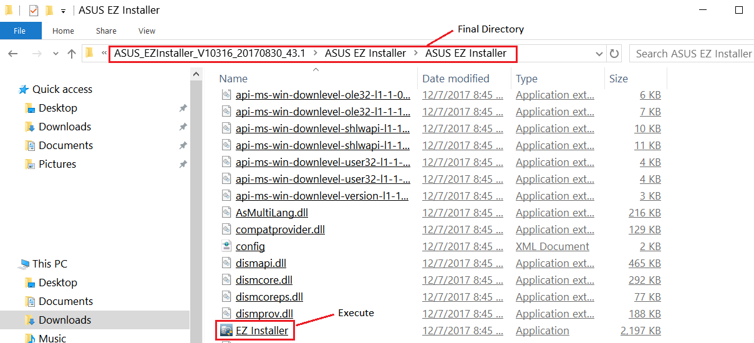
Task: Expand chevron between the ASUS EZ Installer breadcrumbs
Action: [416, 54]
